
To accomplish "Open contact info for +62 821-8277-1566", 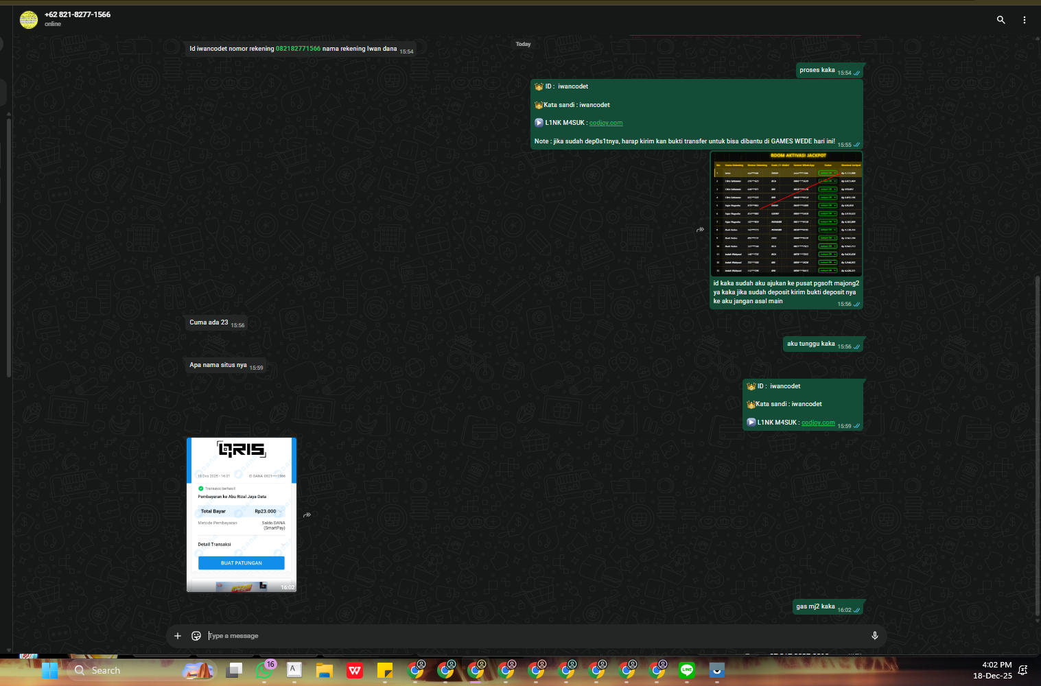I will click(x=78, y=14).
